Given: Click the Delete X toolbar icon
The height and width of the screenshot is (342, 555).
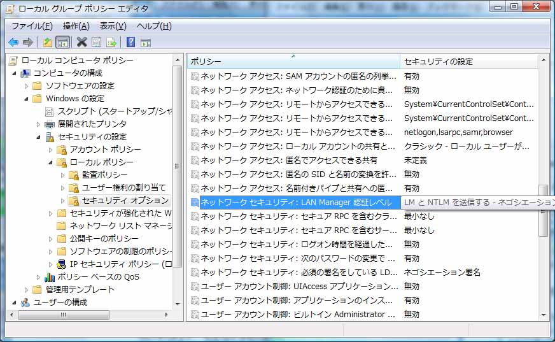Looking at the screenshot, I should (x=81, y=43).
